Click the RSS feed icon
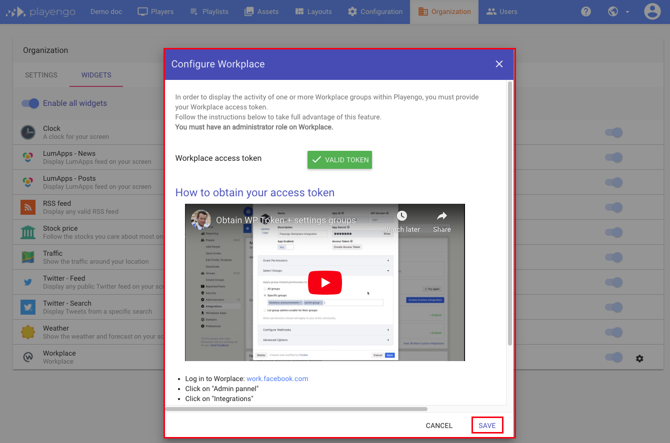The height and width of the screenshot is (443, 670). tap(28, 207)
